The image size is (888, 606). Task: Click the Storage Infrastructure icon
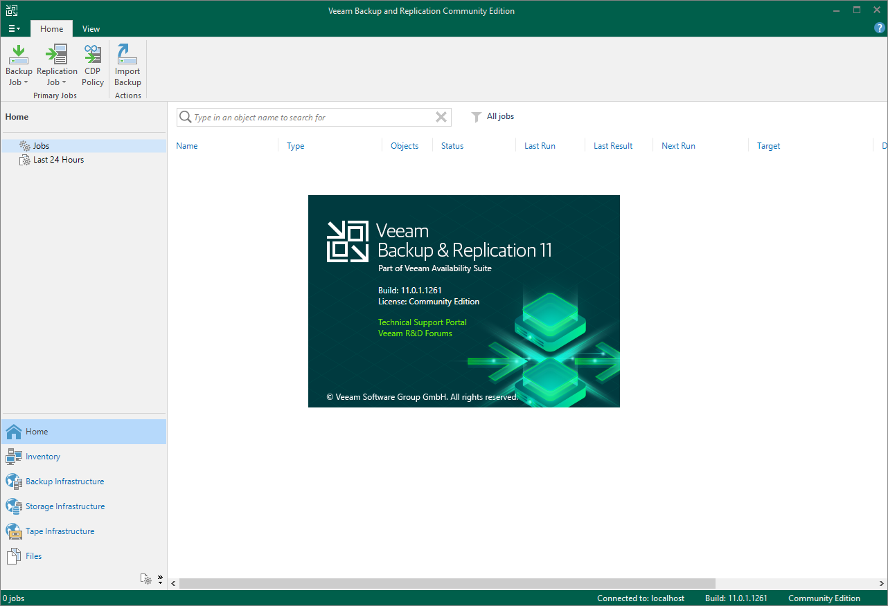[x=14, y=506]
